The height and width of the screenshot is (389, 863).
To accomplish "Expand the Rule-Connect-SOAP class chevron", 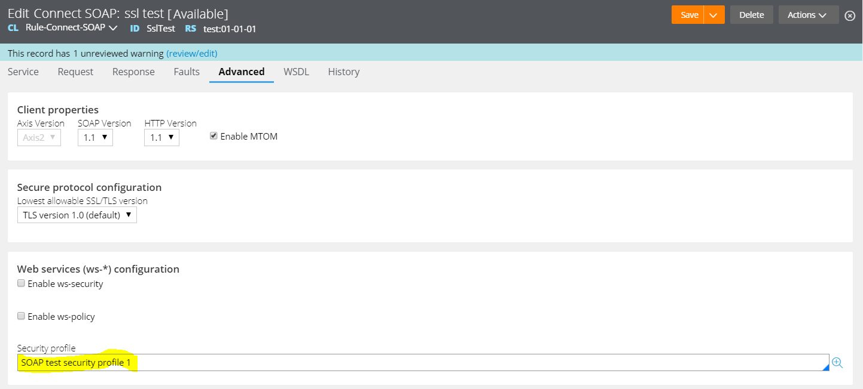I will [114, 28].
